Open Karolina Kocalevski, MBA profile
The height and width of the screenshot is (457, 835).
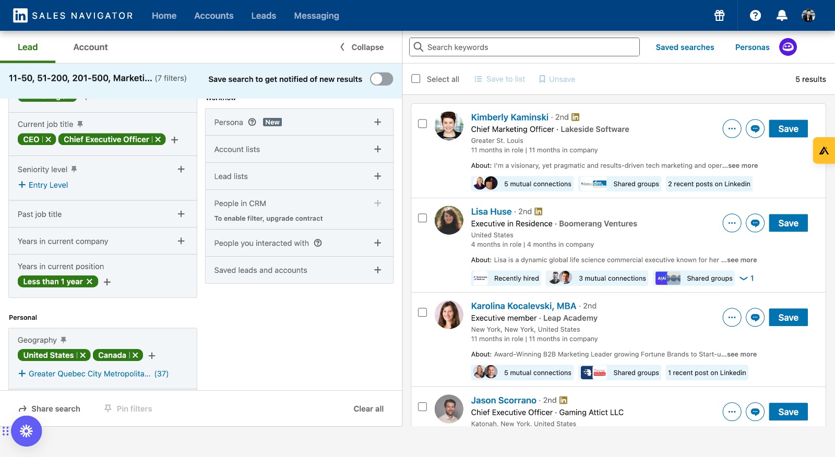(x=523, y=306)
